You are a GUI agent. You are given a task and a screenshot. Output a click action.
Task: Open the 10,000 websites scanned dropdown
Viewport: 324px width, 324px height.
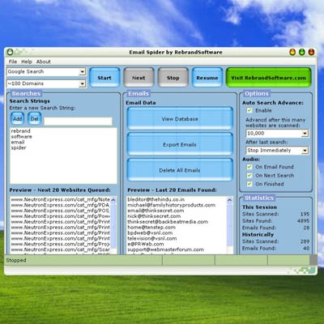[x=305, y=134]
